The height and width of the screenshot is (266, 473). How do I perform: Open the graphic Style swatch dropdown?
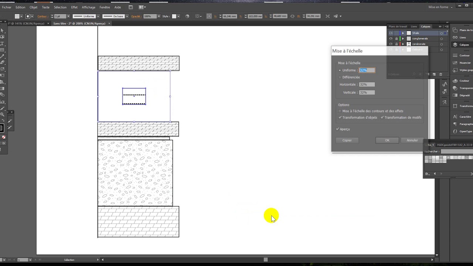point(179,16)
